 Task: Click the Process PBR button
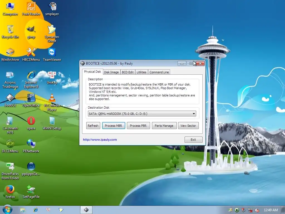[138, 126]
